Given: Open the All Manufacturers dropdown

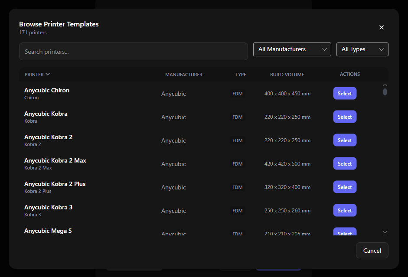Looking at the screenshot, I should pyautogui.click(x=292, y=49).
